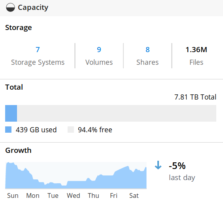Click the 1.36M Files count
The width and height of the screenshot is (223, 203).
[196, 50]
